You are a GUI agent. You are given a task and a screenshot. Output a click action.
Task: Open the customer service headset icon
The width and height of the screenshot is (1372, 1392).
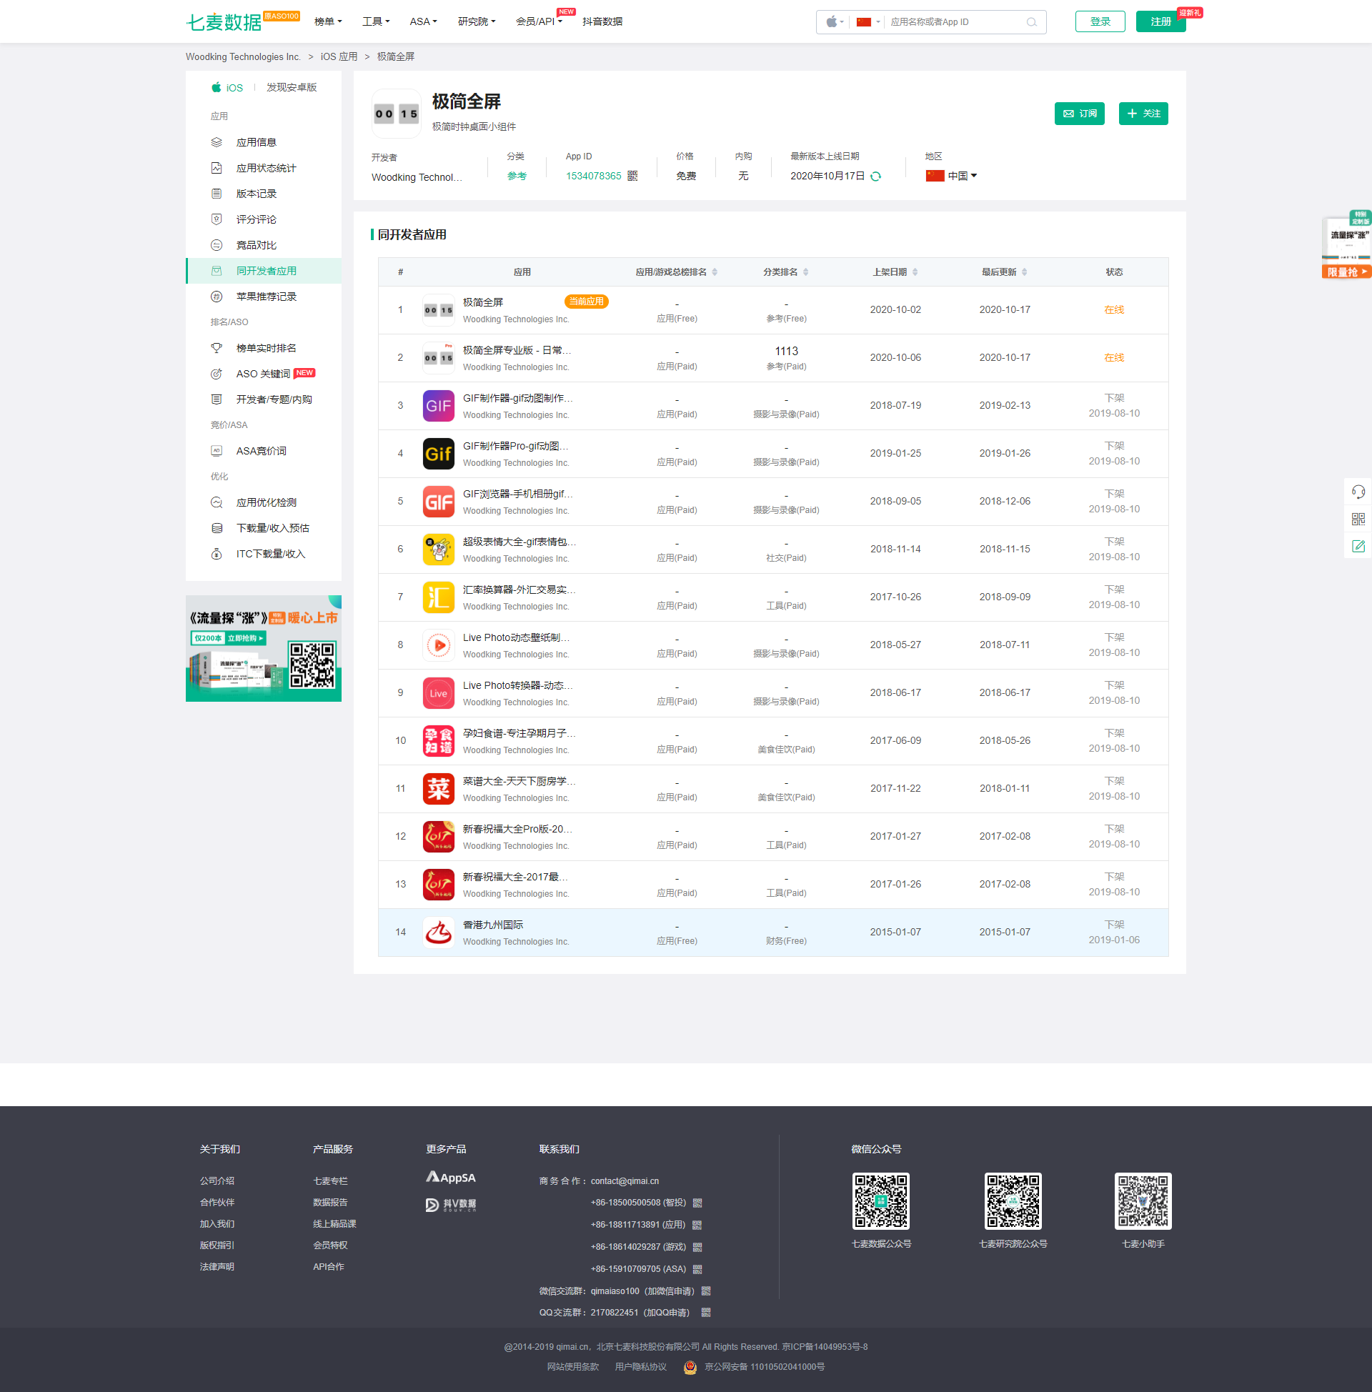tap(1358, 492)
